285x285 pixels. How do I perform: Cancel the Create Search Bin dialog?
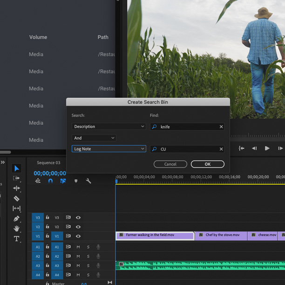(x=170, y=164)
